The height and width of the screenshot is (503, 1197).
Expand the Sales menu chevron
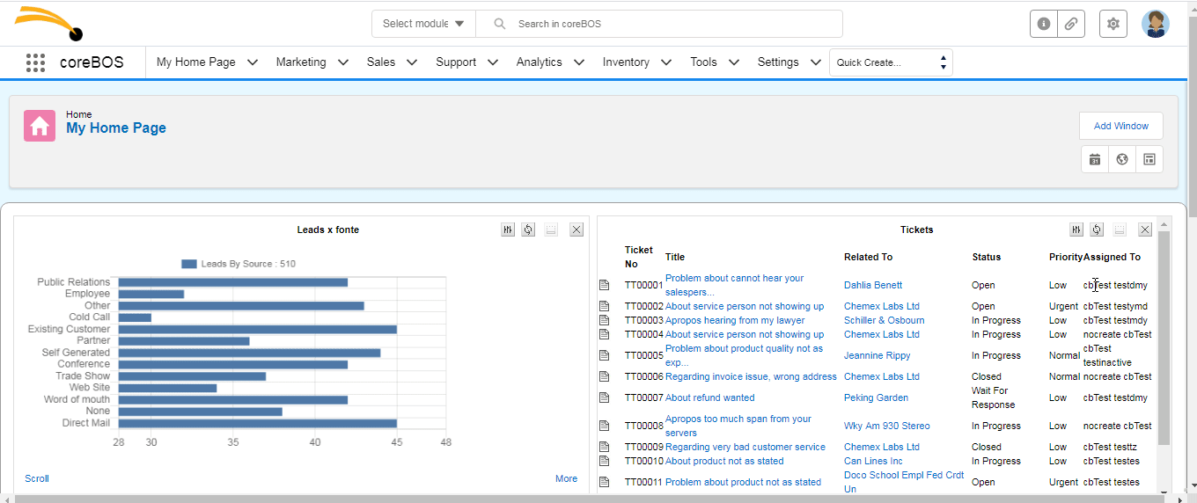coord(412,62)
